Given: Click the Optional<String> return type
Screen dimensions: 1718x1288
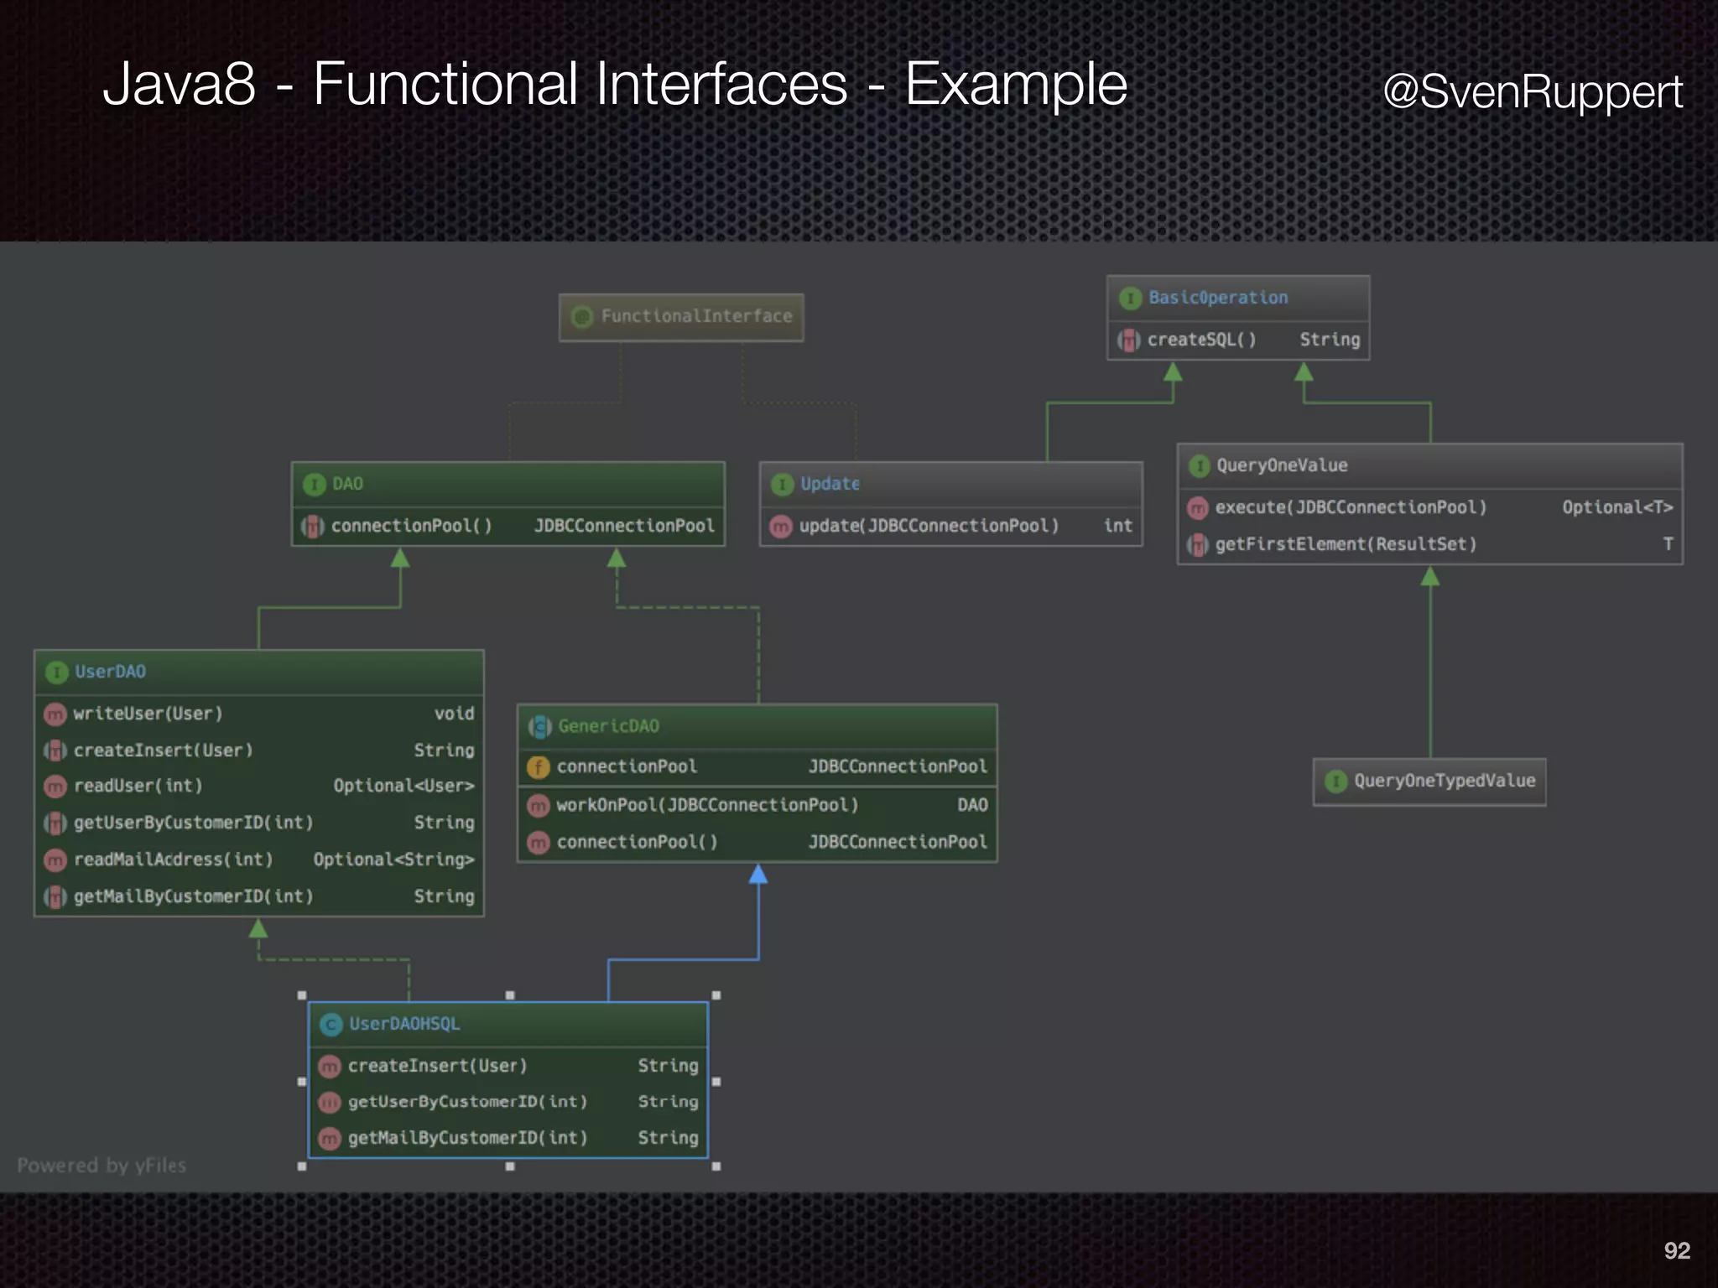Looking at the screenshot, I should coord(393,860).
